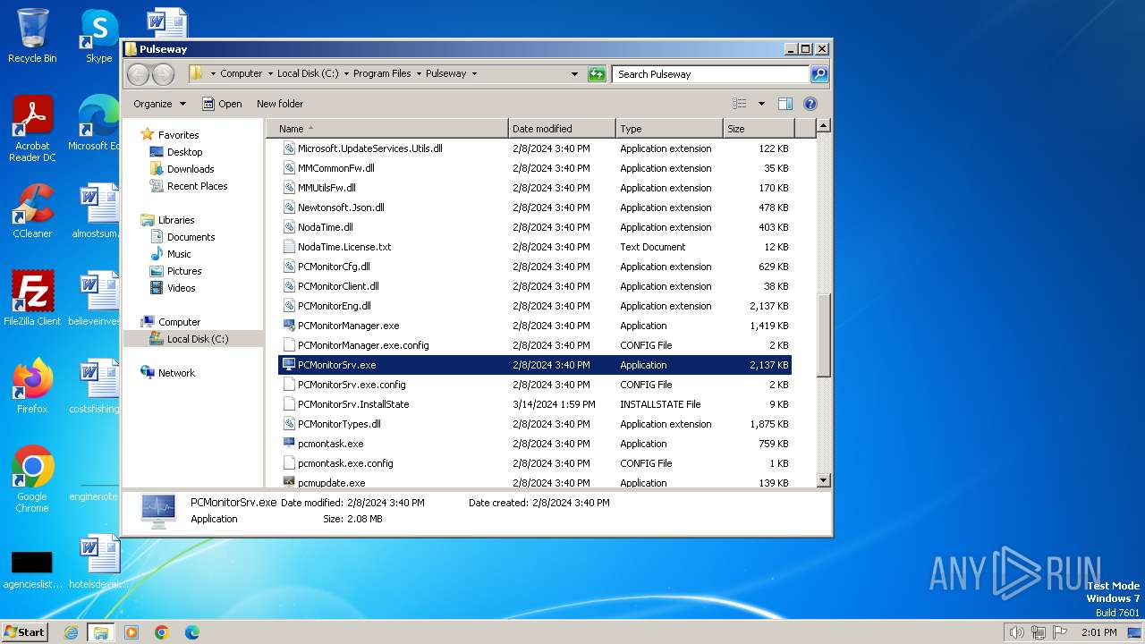Image resolution: width=1145 pixels, height=644 pixels.
Task: Click in the Search Pulseway field
Action: click(710, 74)
